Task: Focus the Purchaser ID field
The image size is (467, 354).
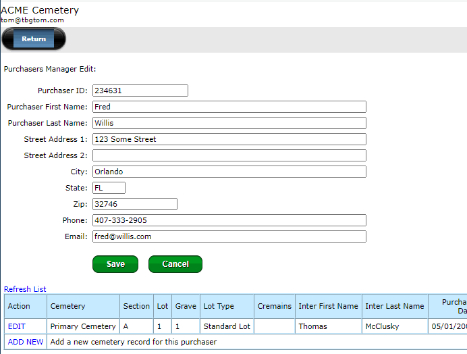Action: click(x=140, y=91)
